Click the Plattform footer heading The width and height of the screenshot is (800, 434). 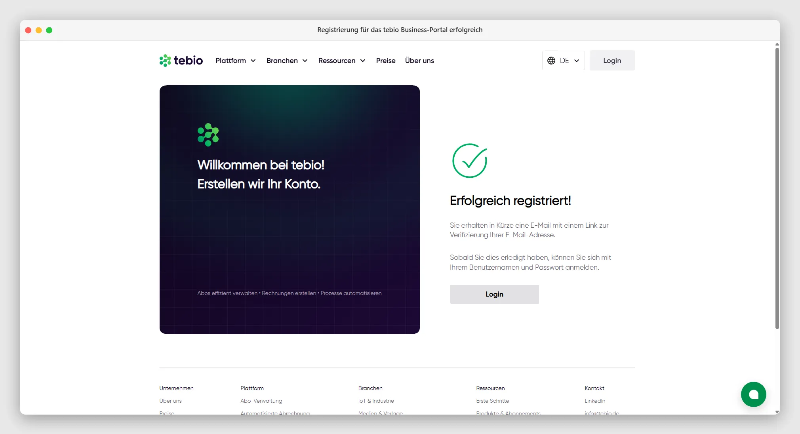(252, 388)
